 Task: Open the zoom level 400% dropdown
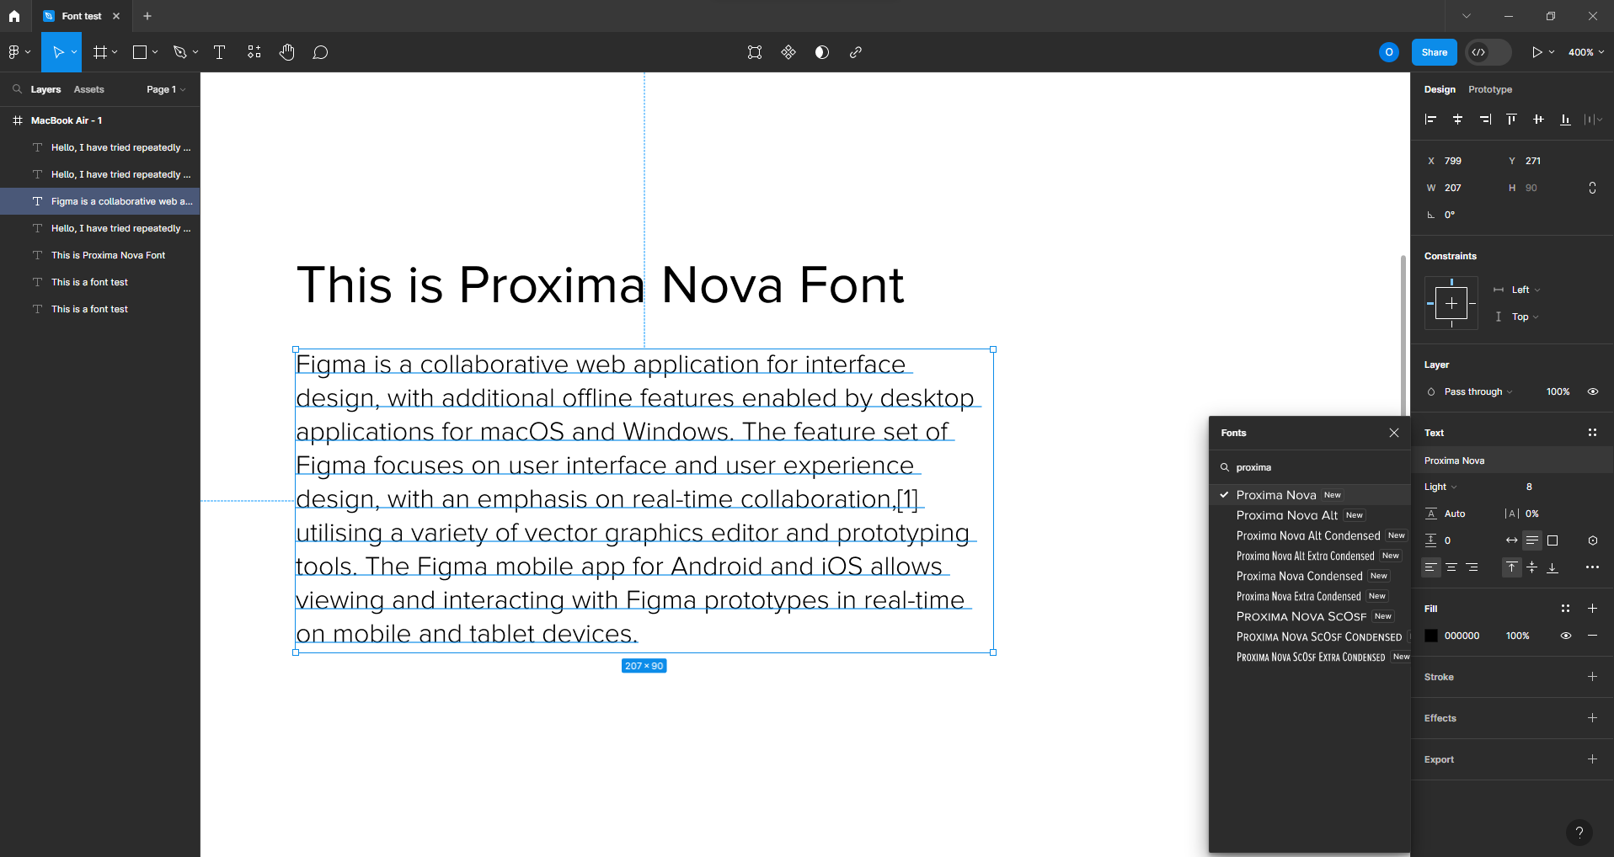[x=1585, y=52]
